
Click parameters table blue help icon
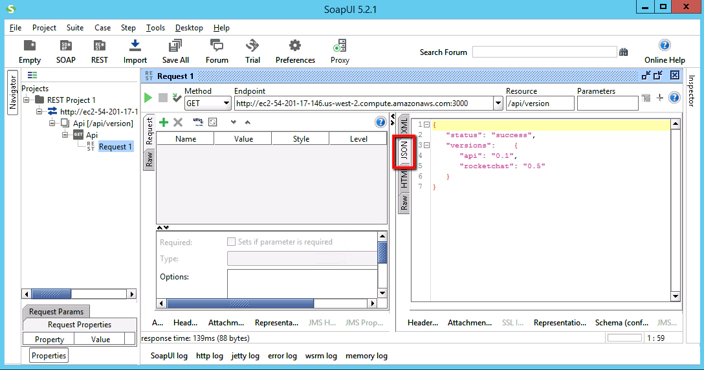coord(380,122)
